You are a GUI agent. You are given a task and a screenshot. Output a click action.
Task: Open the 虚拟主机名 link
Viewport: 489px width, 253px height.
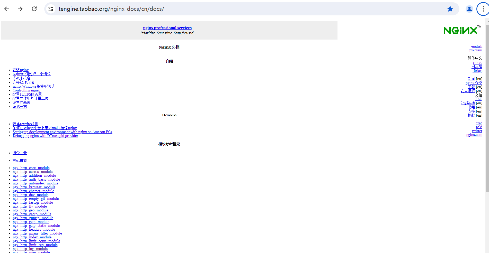tap(22, 78)
